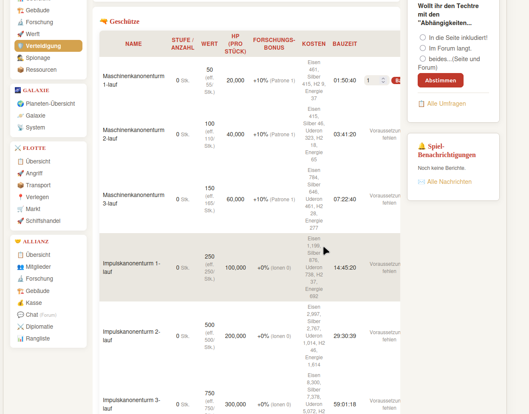Screen dimensions: 529x414
Task: Click the microscope icon next to top Forschung
Action: 20,22
